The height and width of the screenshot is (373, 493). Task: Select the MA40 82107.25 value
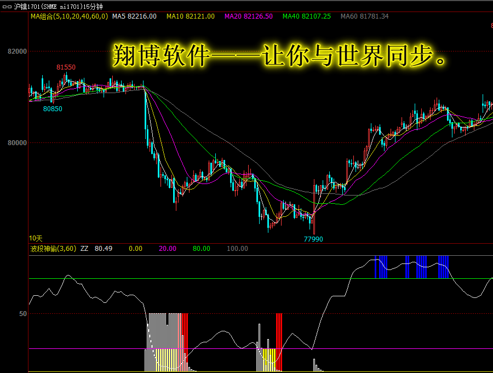(307, 16)
